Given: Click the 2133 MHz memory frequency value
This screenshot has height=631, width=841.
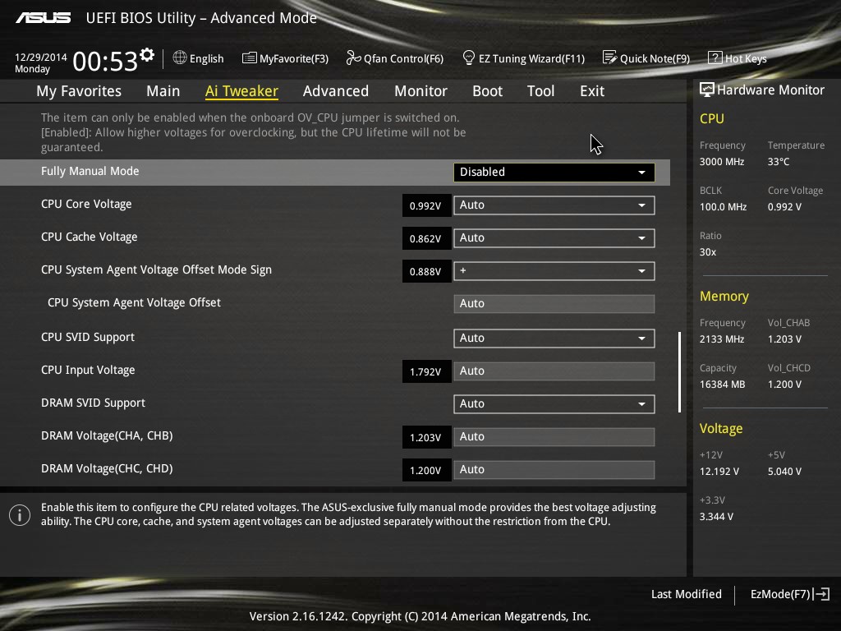Looking at the screenshot, I should tap(721, 339).
